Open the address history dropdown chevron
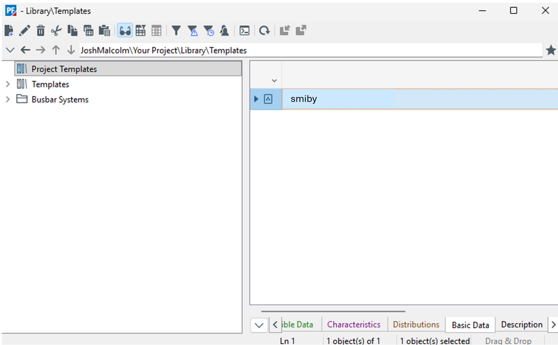 (10, 50)
